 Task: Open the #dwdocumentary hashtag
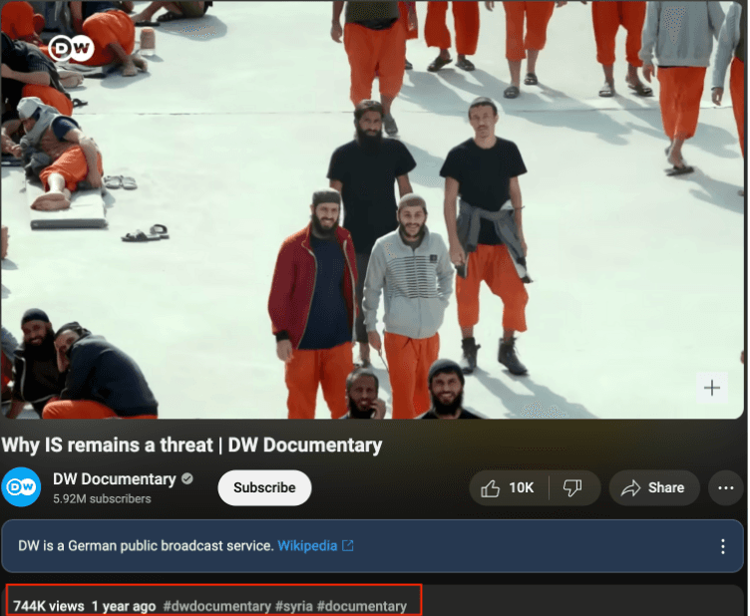point(216,606)
